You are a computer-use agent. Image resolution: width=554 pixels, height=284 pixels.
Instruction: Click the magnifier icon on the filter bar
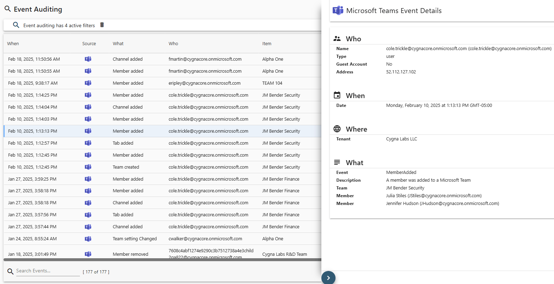pos(16,25)
